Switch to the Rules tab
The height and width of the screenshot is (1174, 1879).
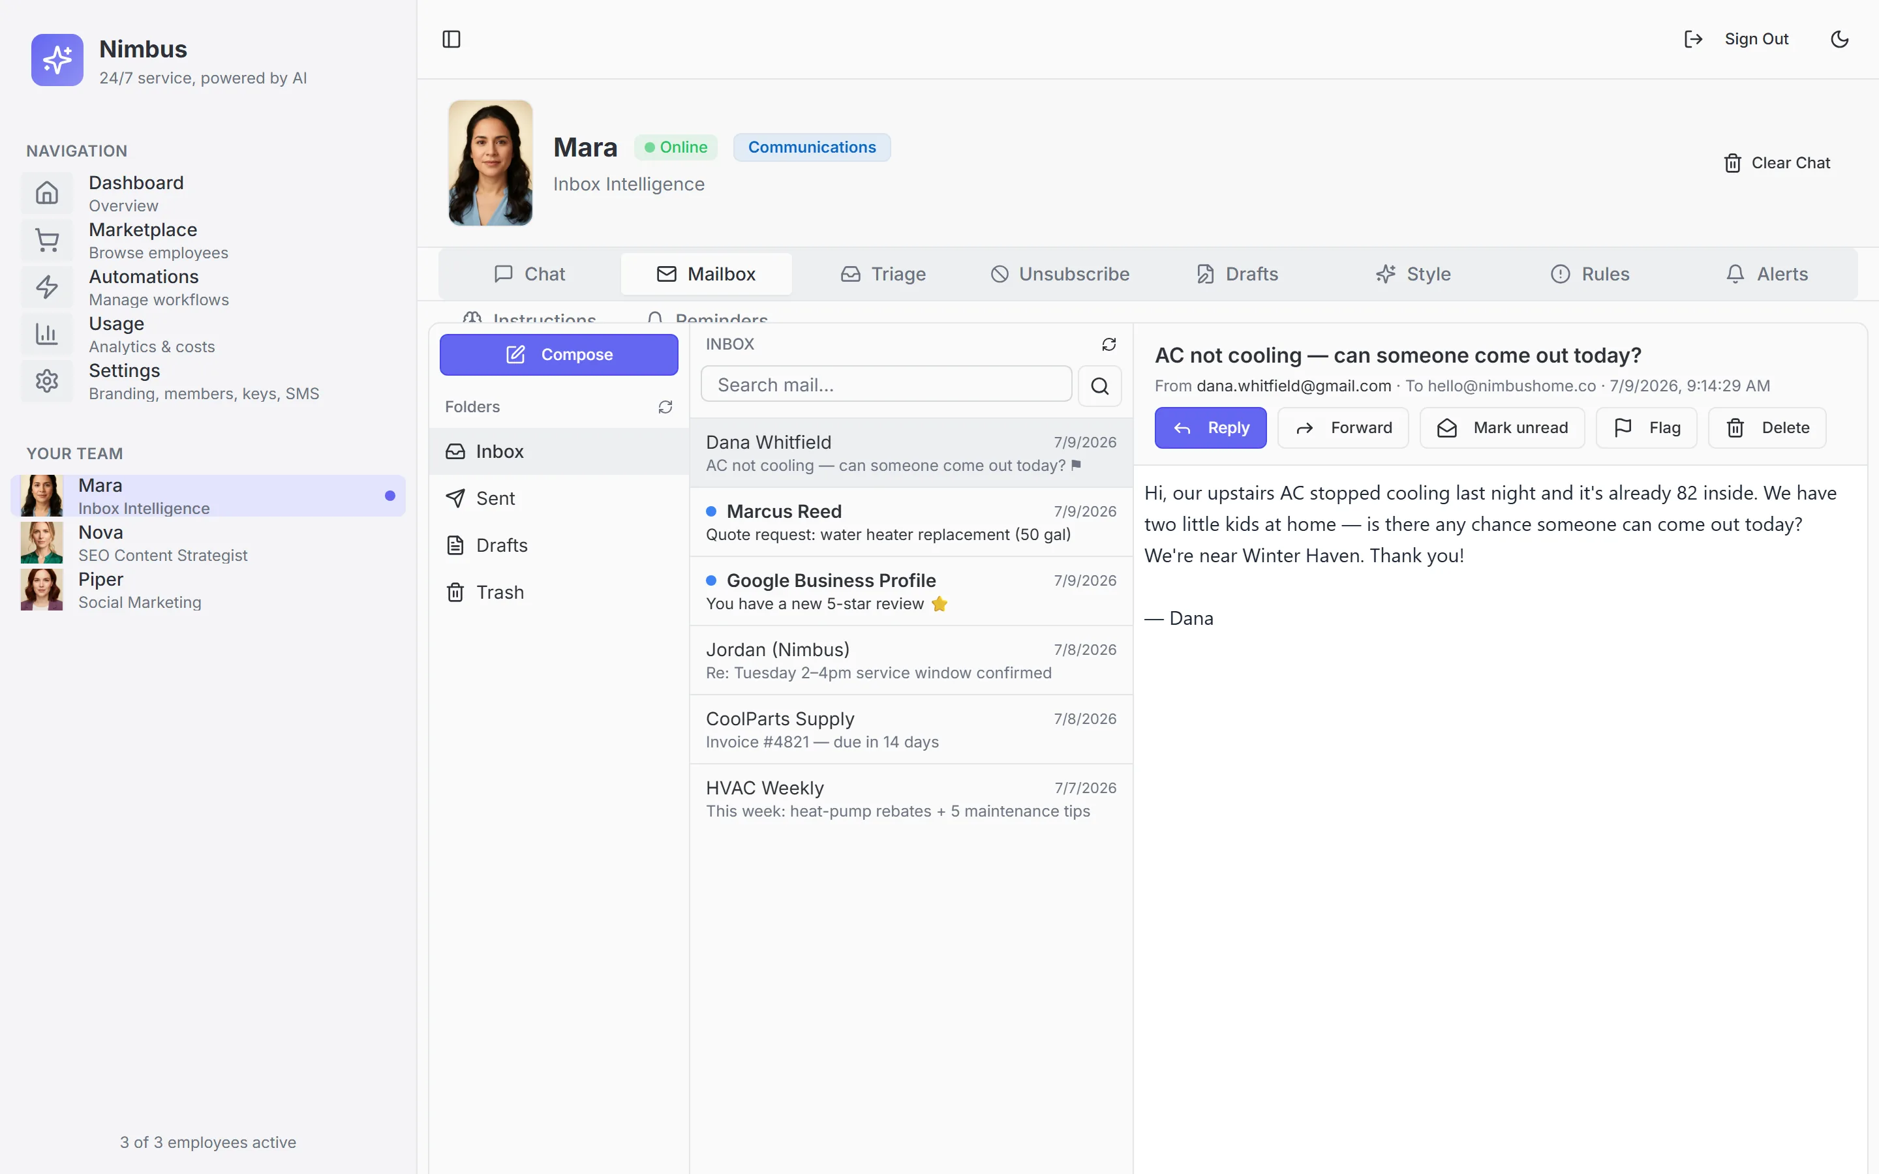1590,274
